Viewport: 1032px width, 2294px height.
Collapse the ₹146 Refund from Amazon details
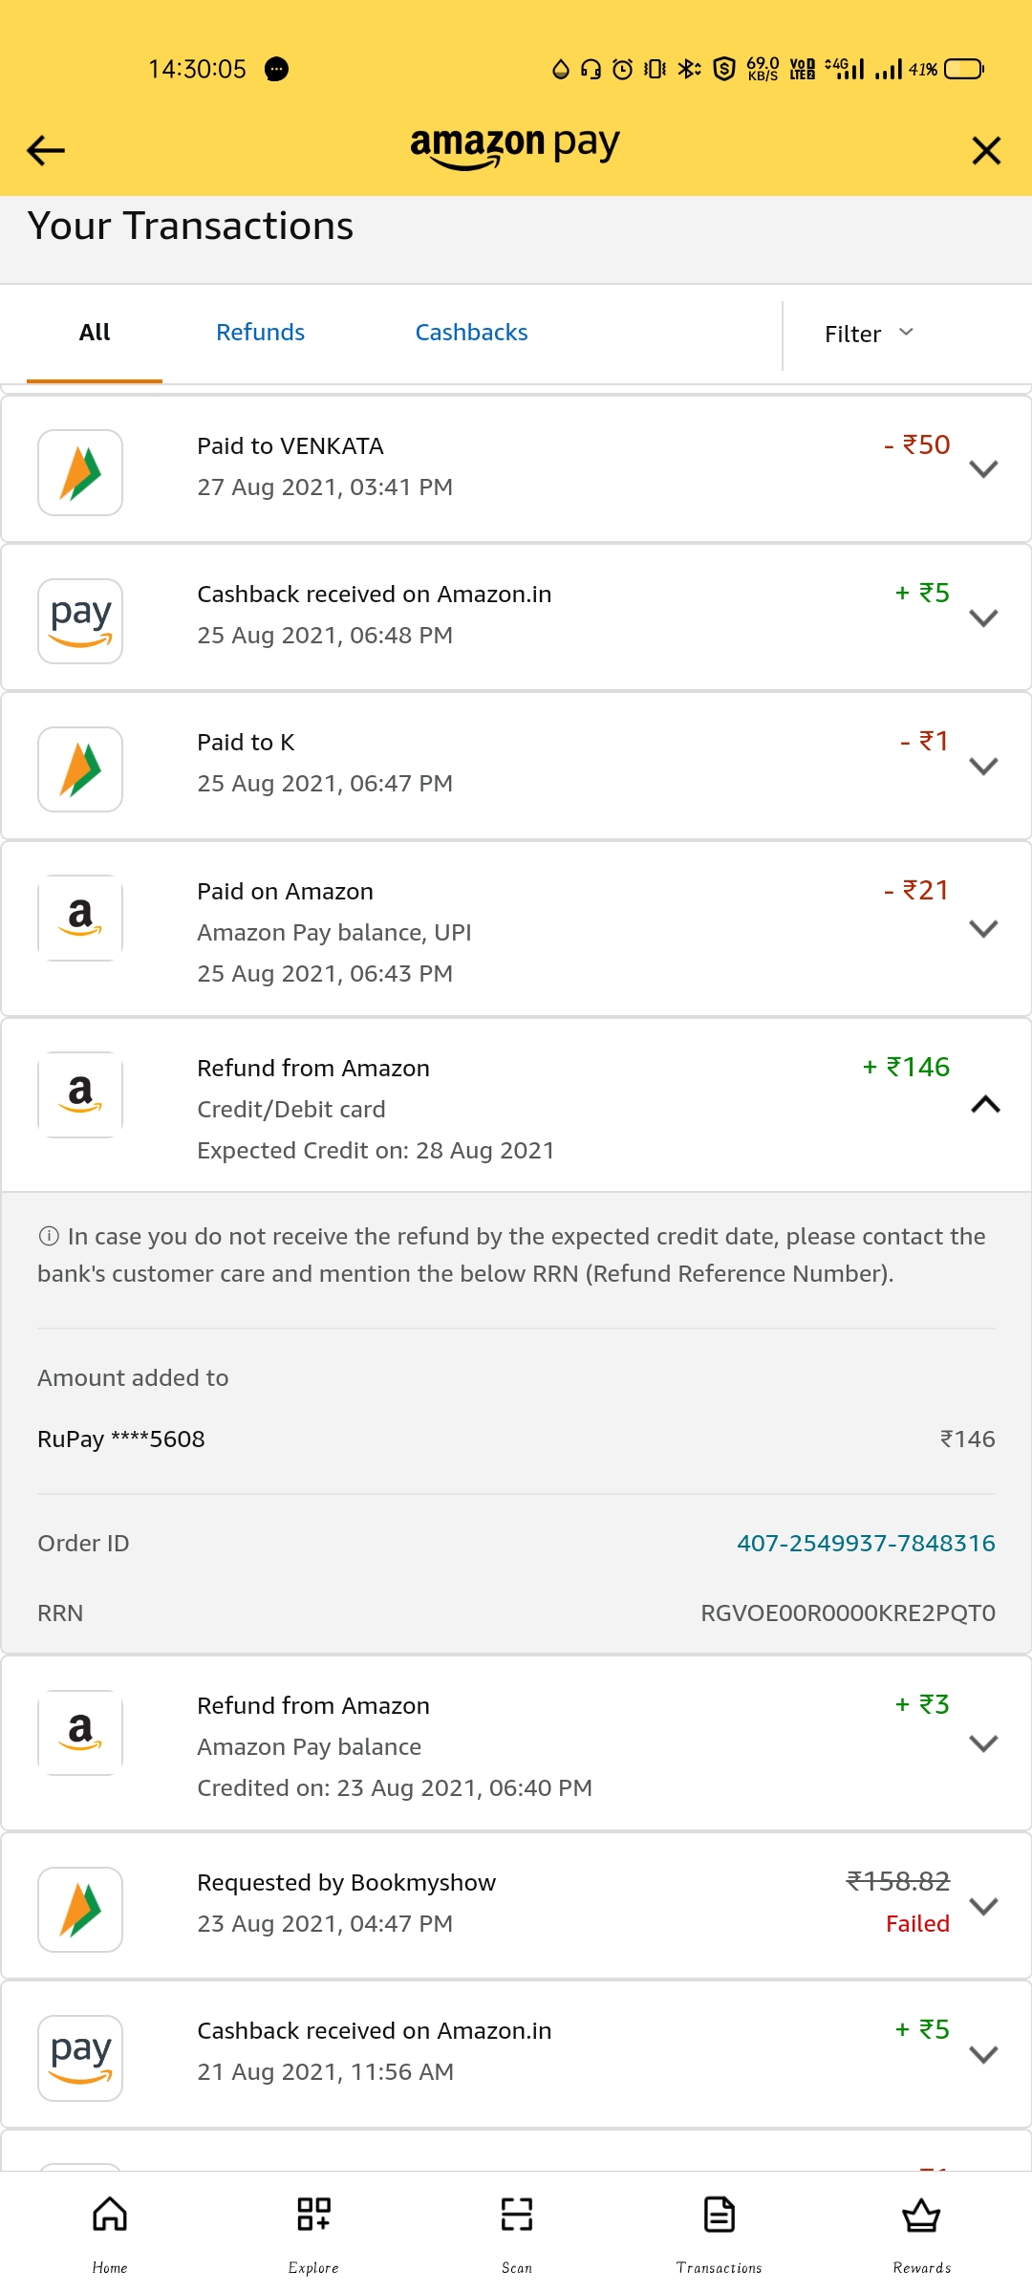click(x=985, y=1105)
